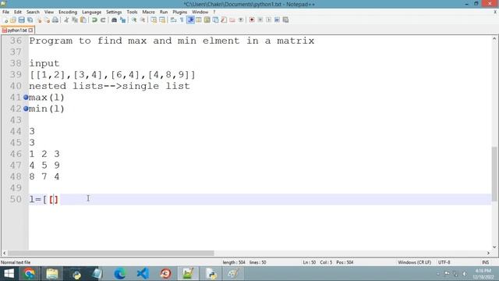Click Run macro multiple times icon

277,20
